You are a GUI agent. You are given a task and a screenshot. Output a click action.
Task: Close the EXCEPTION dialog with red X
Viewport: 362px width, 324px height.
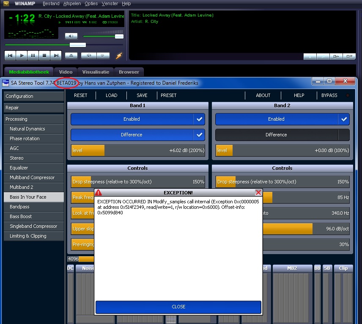[258, 192]
